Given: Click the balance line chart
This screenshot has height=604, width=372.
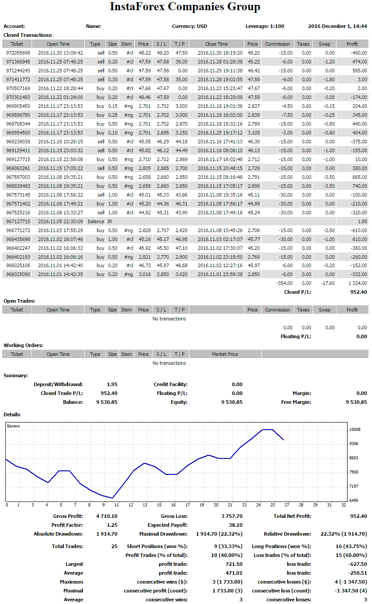Looking at the screenshot, I should [x=176, y=462].
